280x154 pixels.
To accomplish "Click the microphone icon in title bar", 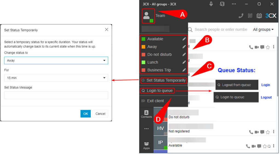I will (x=211, y=4).
